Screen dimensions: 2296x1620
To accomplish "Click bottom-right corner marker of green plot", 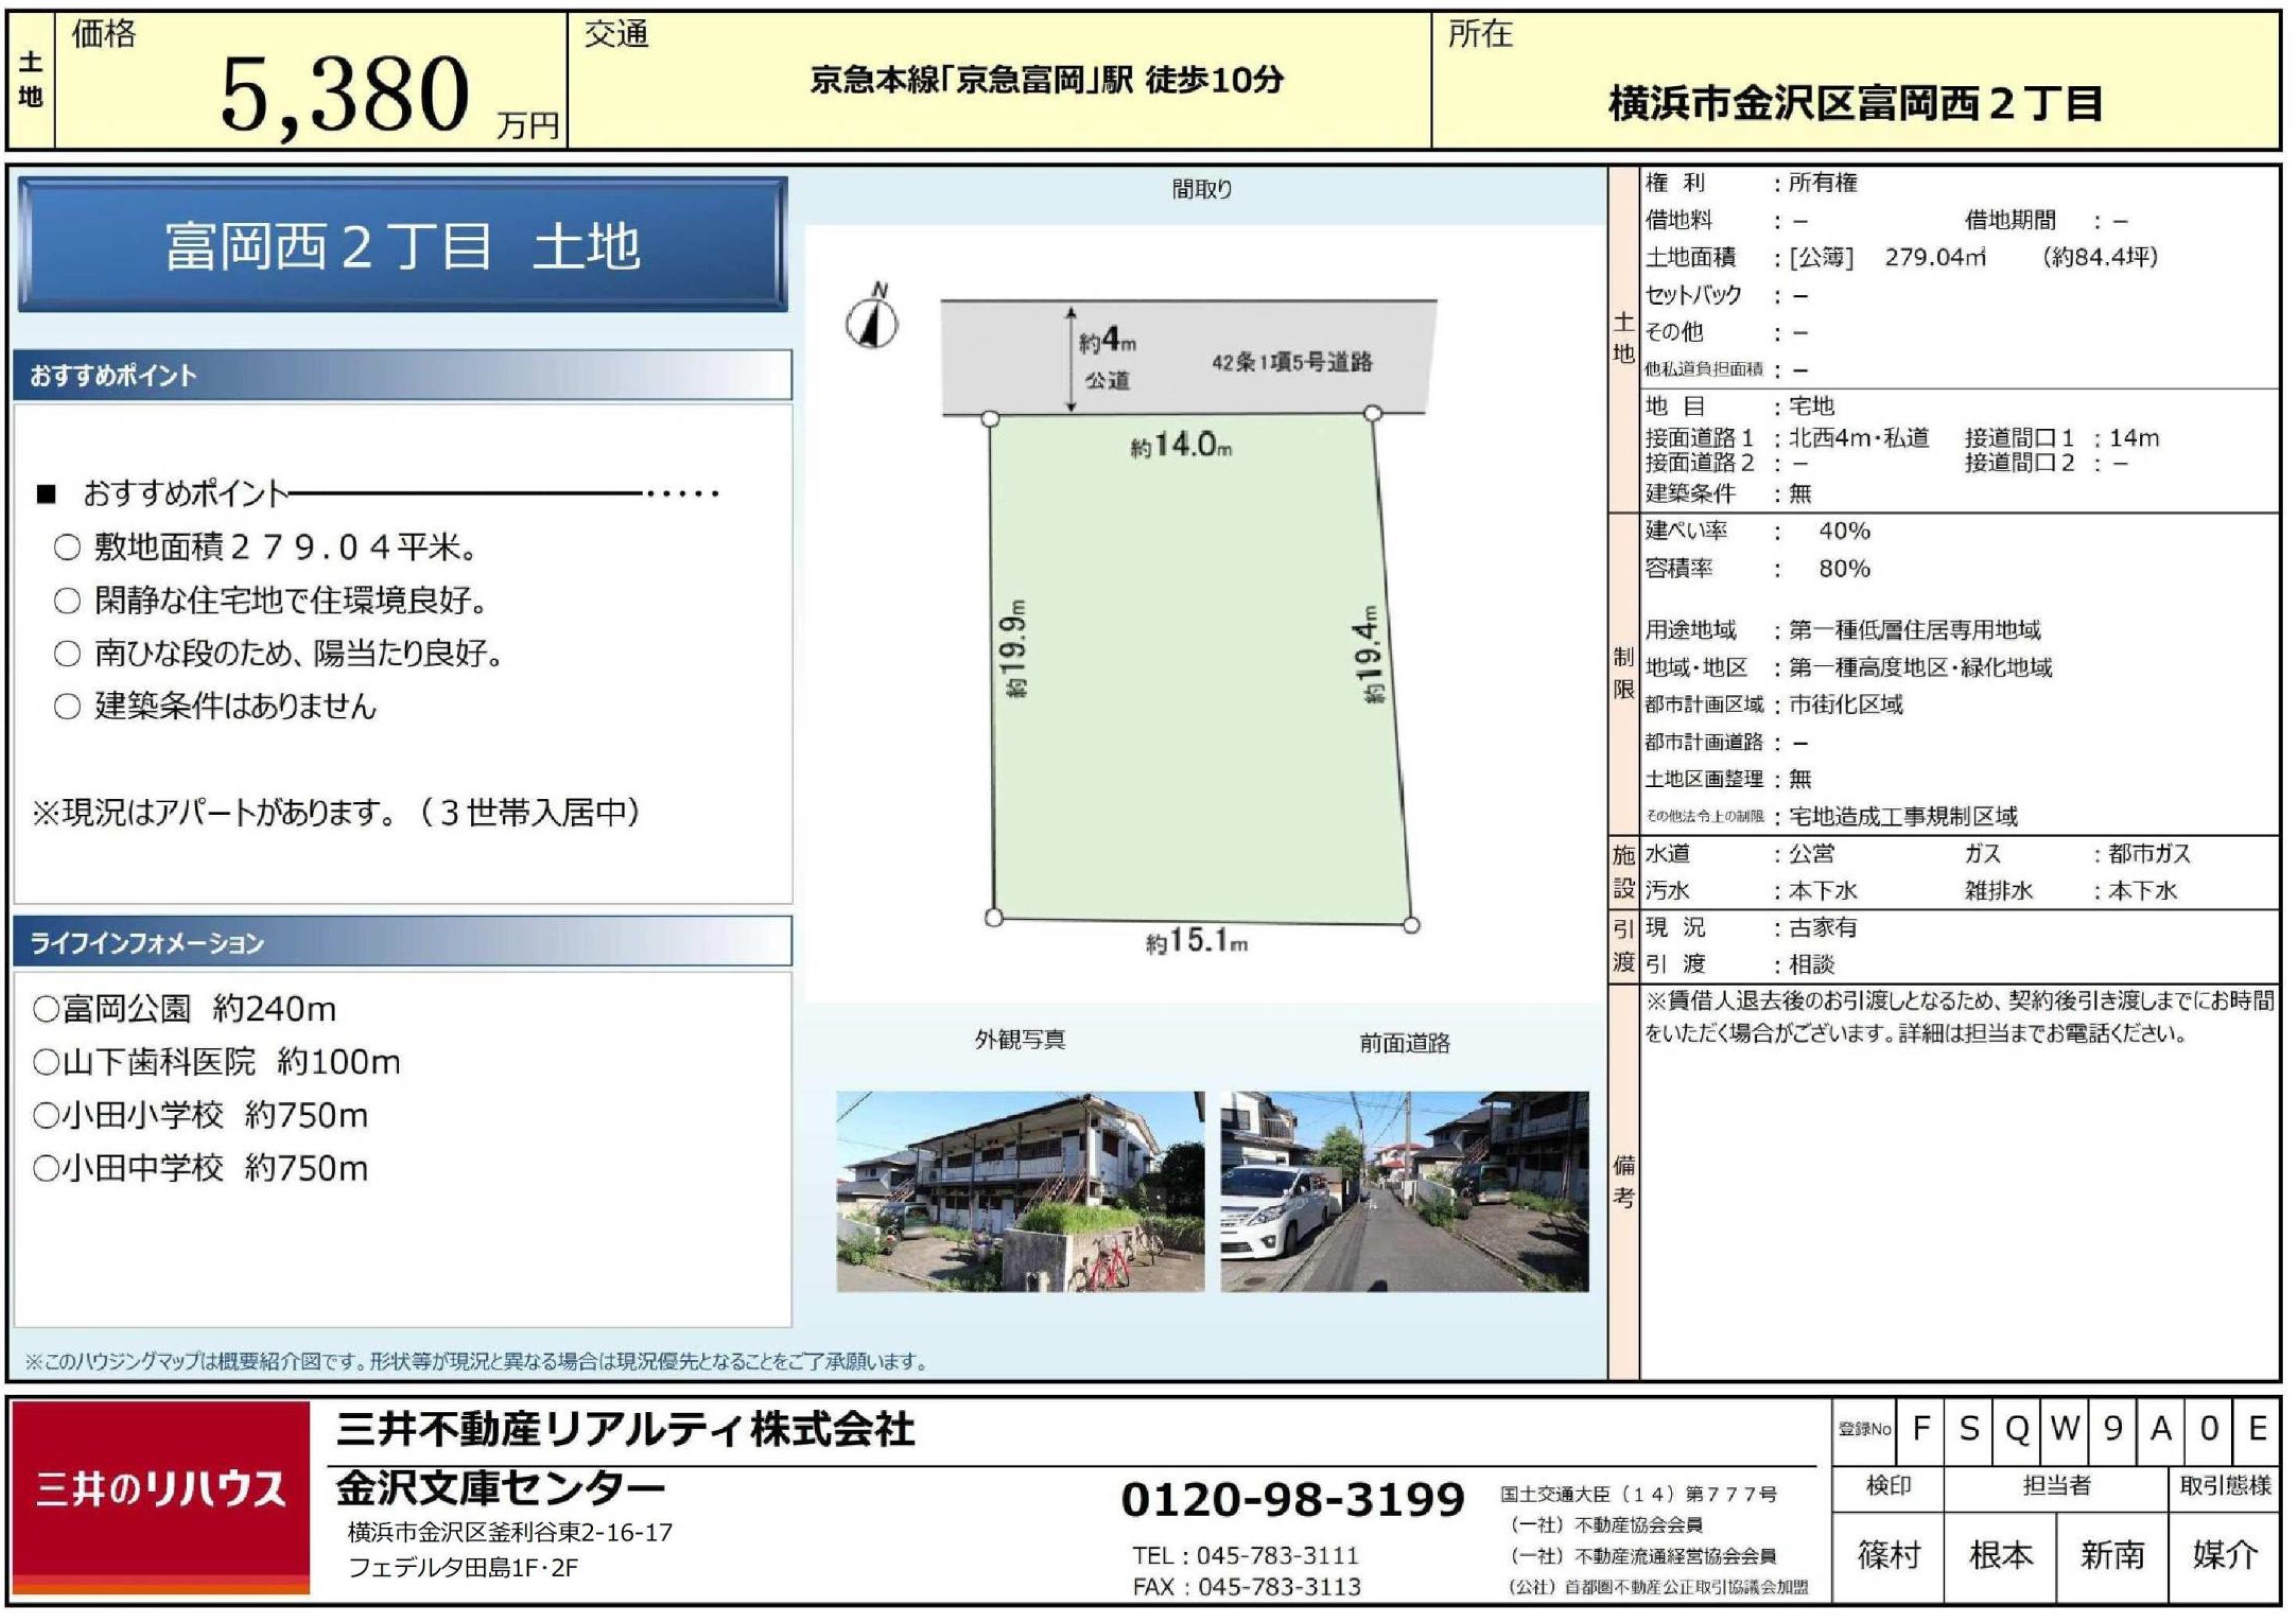I will click(1411, 925).
